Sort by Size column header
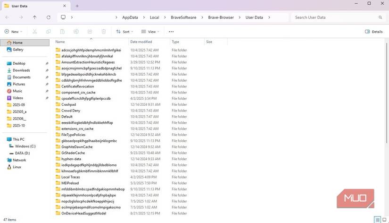The width and height of the screenshot is (389, 223). tap(216, 42)
